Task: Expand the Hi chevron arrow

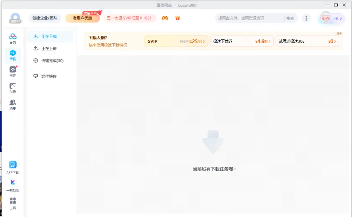Action: (x=341, y=19)
